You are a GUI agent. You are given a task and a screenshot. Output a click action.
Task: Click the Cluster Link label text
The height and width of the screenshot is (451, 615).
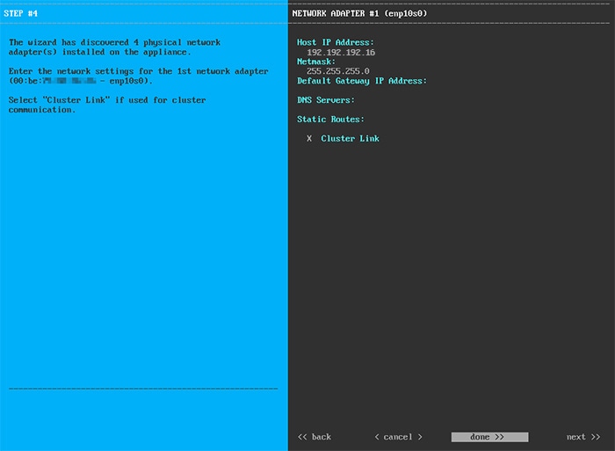coord(350,139)
